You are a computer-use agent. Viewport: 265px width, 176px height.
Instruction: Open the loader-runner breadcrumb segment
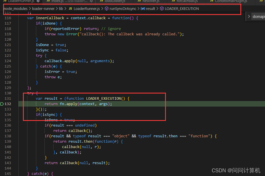(43, 8)
